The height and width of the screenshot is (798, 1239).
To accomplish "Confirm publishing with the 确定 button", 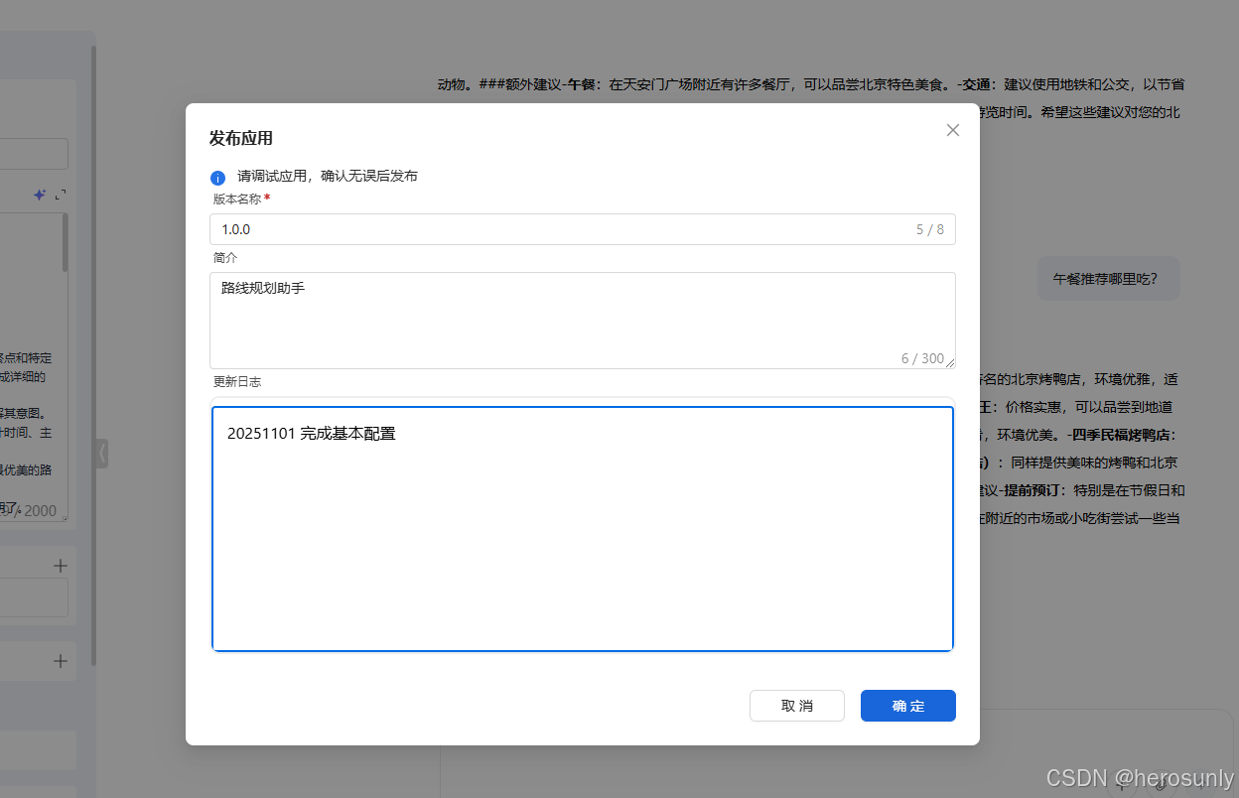I will click(908, 706).
